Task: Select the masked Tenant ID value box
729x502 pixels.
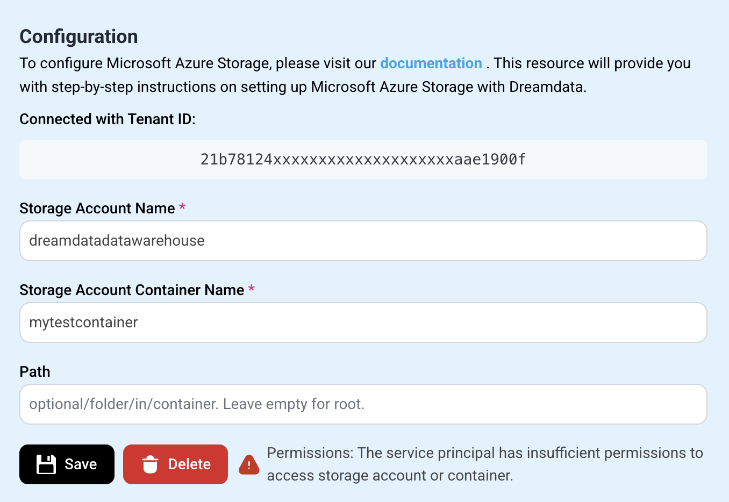Action: click(363, 160)
